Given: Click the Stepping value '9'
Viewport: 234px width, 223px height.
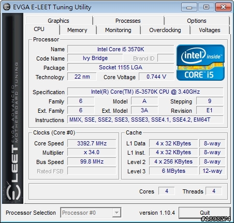Looking at the screenshot, I should [210, 101].
